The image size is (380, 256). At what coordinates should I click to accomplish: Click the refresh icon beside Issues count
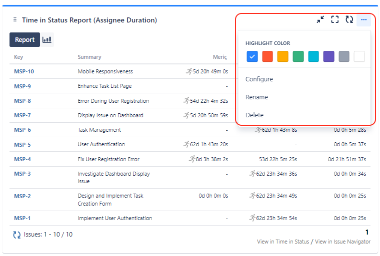17,235
